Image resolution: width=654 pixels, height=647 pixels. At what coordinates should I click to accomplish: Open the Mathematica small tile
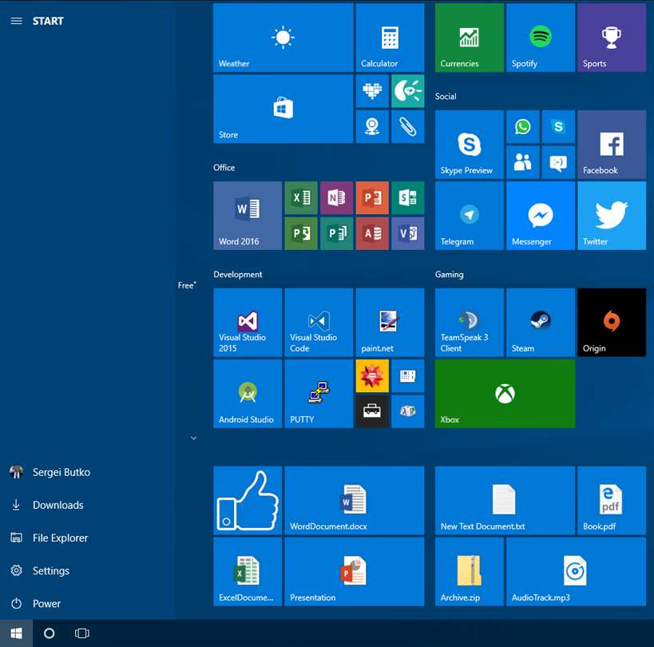coord(372,376)
